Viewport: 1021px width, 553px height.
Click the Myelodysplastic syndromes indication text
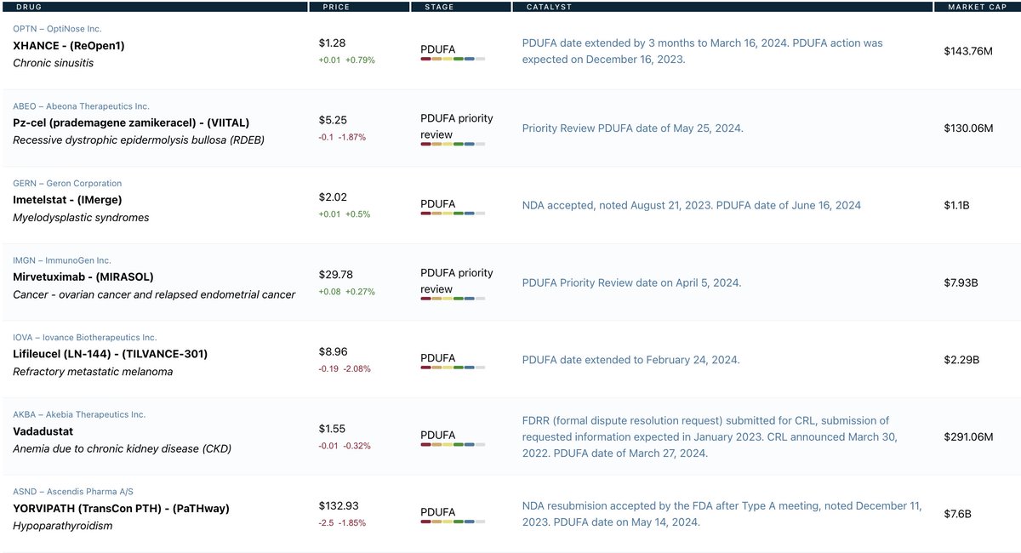pyautogui.click(x=81, y=218)
